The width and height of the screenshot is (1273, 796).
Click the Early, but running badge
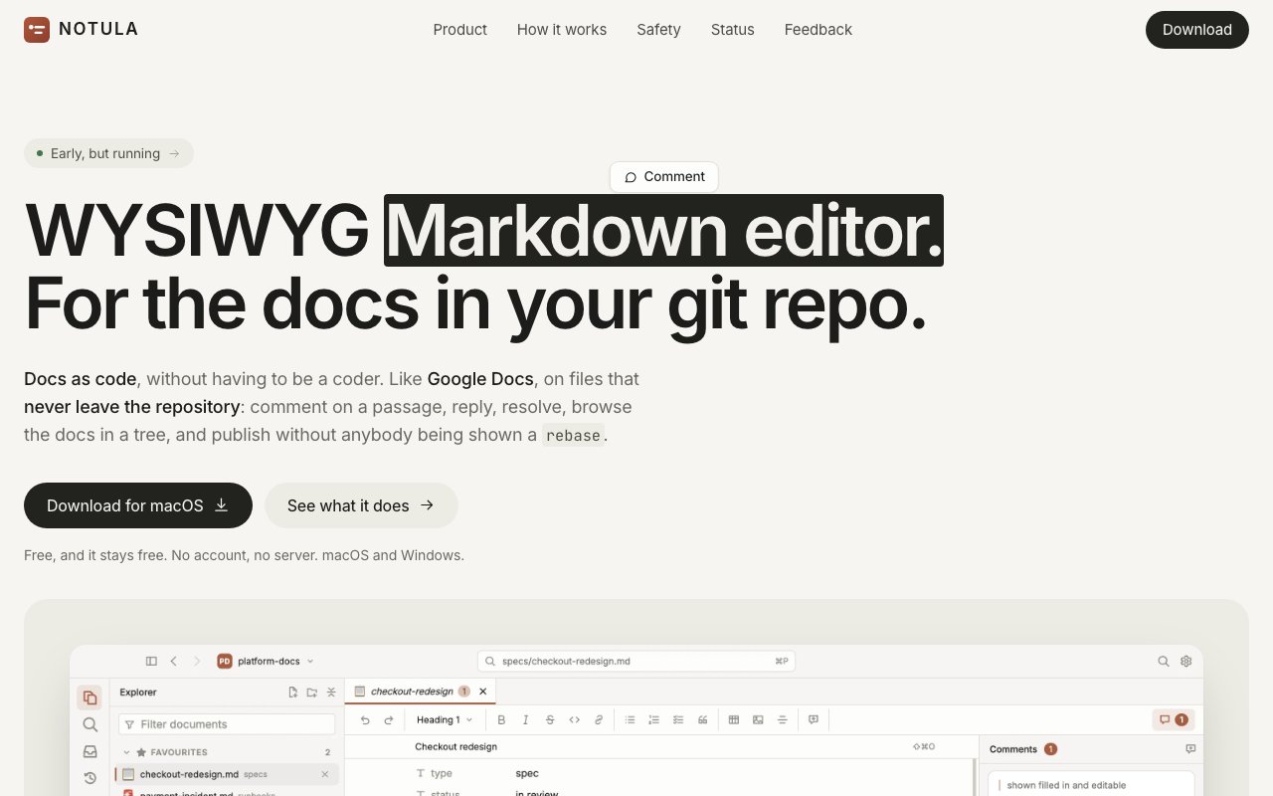108,153
